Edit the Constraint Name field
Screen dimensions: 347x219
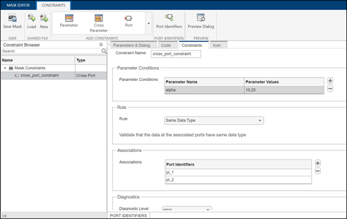[x=176, y=54]
